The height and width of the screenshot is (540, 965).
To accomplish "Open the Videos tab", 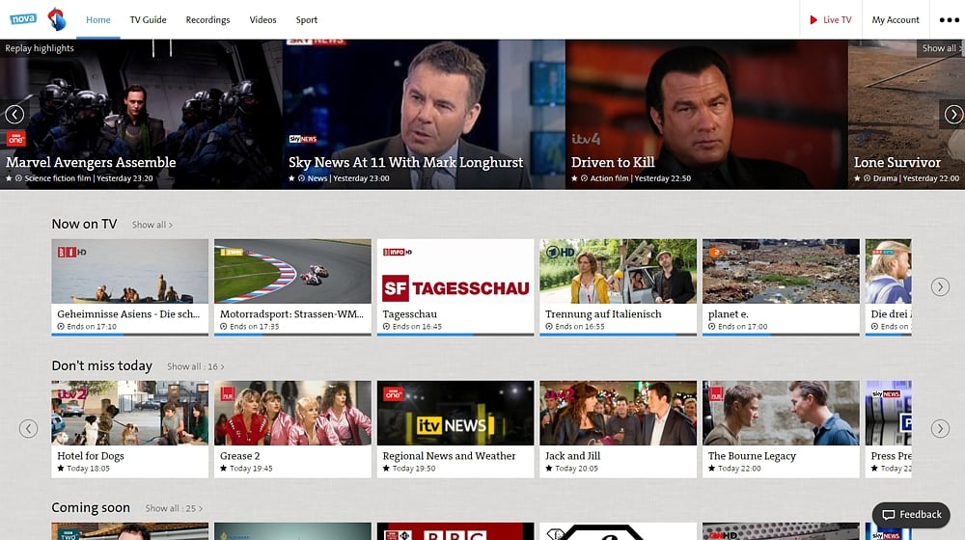I will (x=262, y=19).
